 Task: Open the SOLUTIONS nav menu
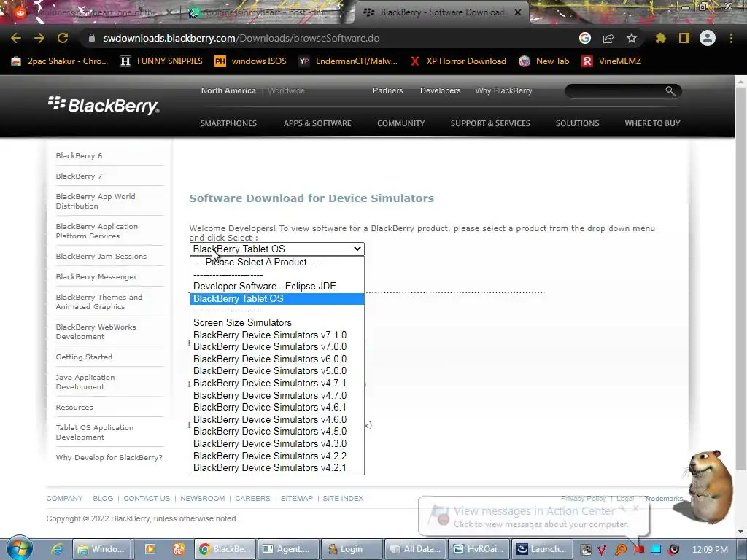coord(578,123)
